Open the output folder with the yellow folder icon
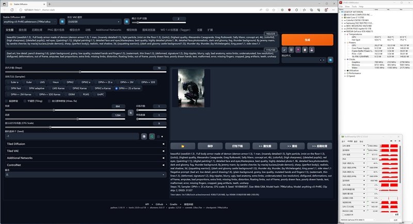 click(x=183, y=146)
